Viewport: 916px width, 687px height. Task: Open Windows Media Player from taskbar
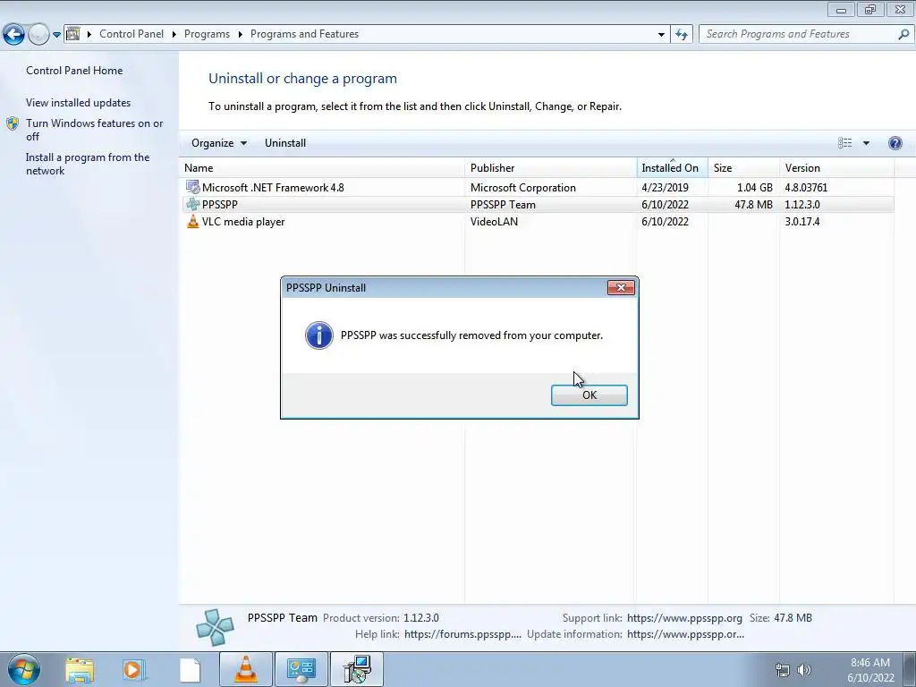pos(133,669)
